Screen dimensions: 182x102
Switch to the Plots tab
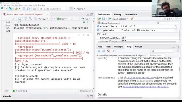pos(108,47)
